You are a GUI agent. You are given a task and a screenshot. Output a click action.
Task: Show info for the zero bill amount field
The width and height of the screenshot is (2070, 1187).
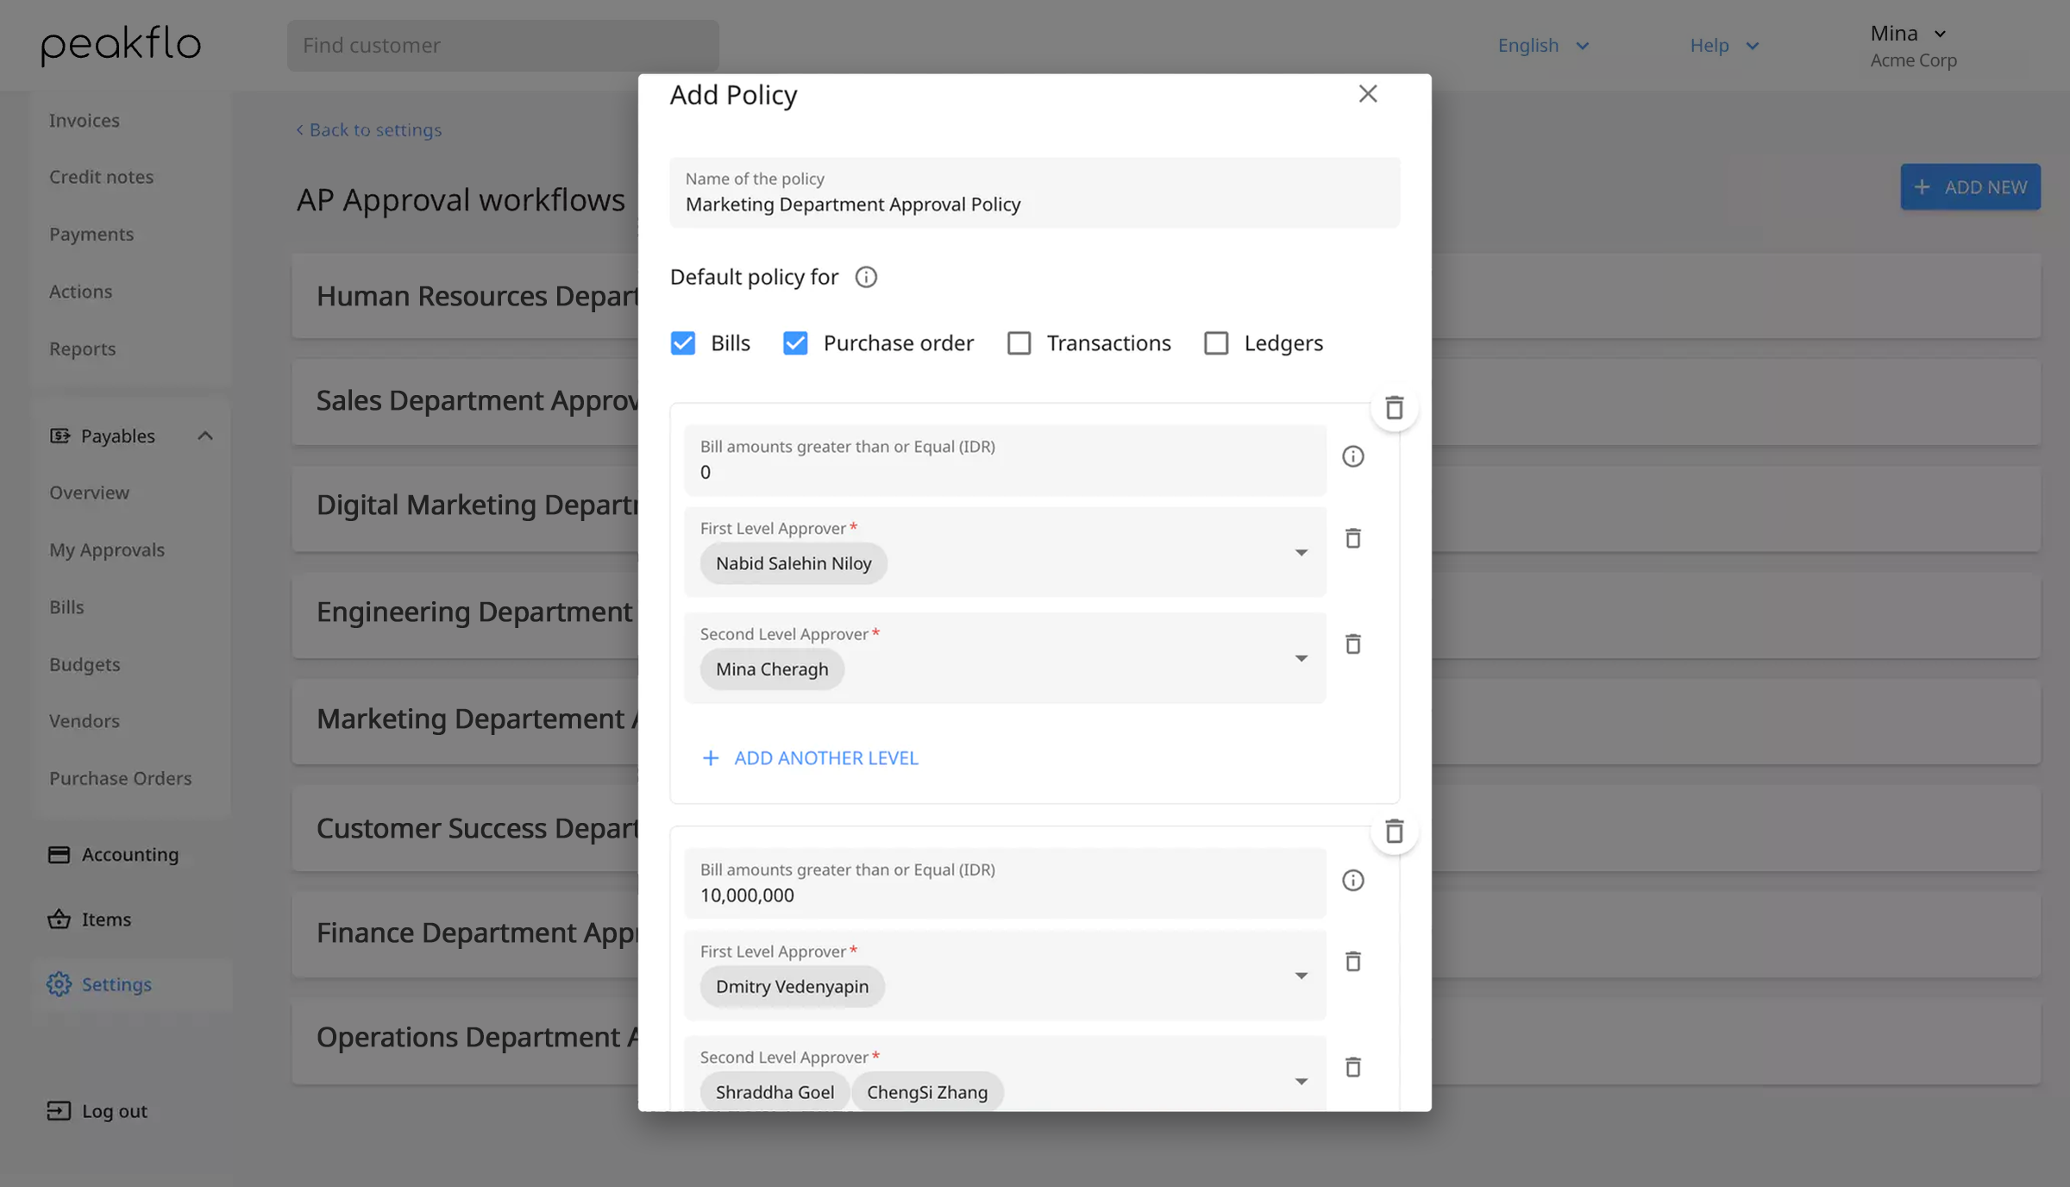1352,456
